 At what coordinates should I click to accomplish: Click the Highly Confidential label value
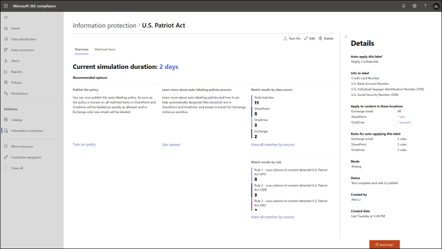point(364,62)
